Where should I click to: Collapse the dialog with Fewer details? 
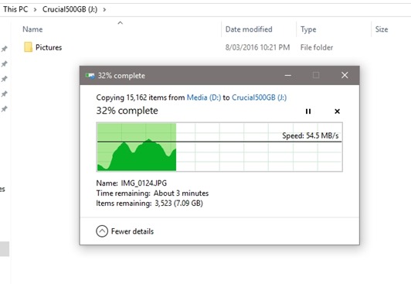click(125, 231)
